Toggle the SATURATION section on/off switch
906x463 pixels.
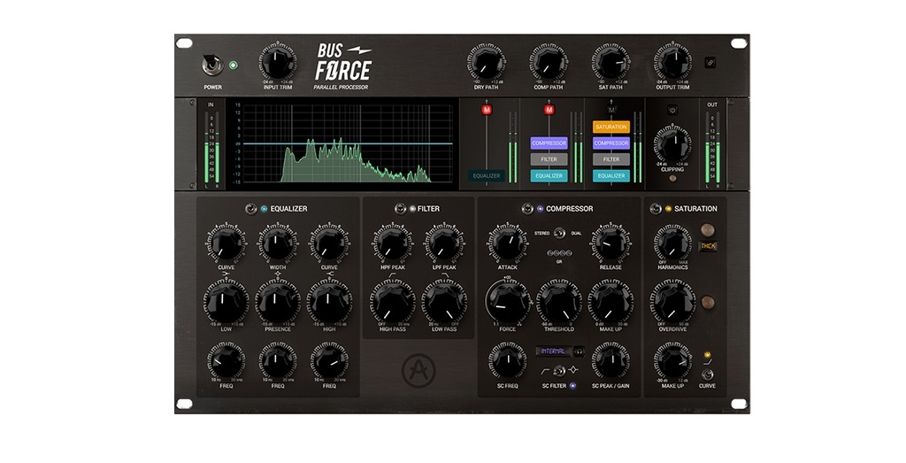click(656, 209)
